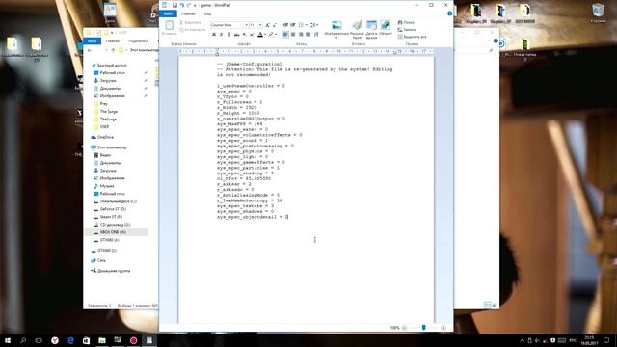Open the Windows Start menu

pyautogui.click(x=8, y=340)
